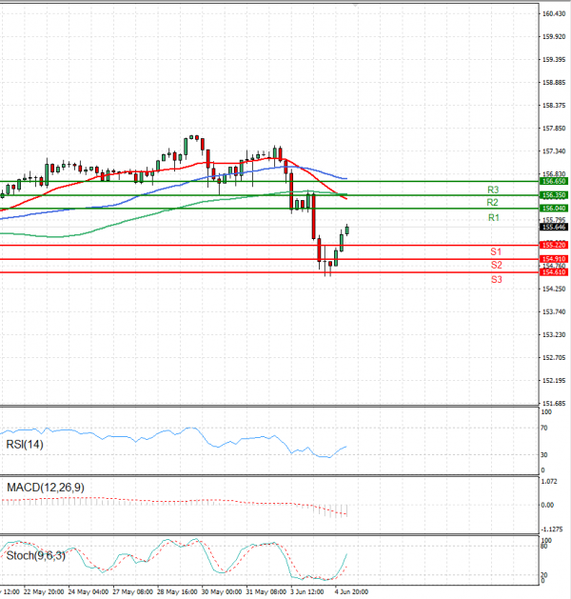571x599 pixels.
Task: Select the black 155.646 current price tag
Action: [554, 228]
